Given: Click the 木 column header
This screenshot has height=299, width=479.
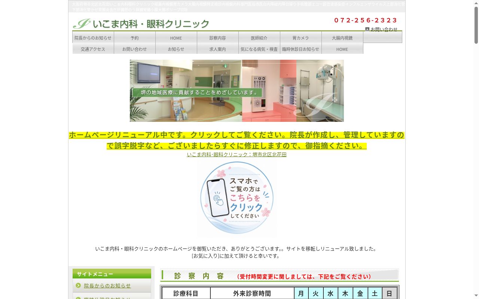Looking at the screenshot, I should [345, 293].
